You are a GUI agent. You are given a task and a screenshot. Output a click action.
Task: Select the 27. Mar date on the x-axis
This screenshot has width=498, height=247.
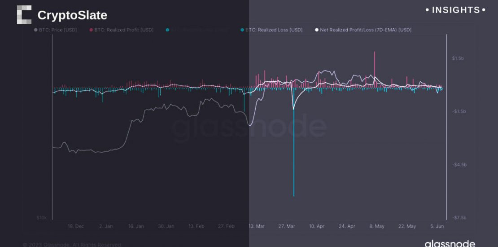pos(287,226)
